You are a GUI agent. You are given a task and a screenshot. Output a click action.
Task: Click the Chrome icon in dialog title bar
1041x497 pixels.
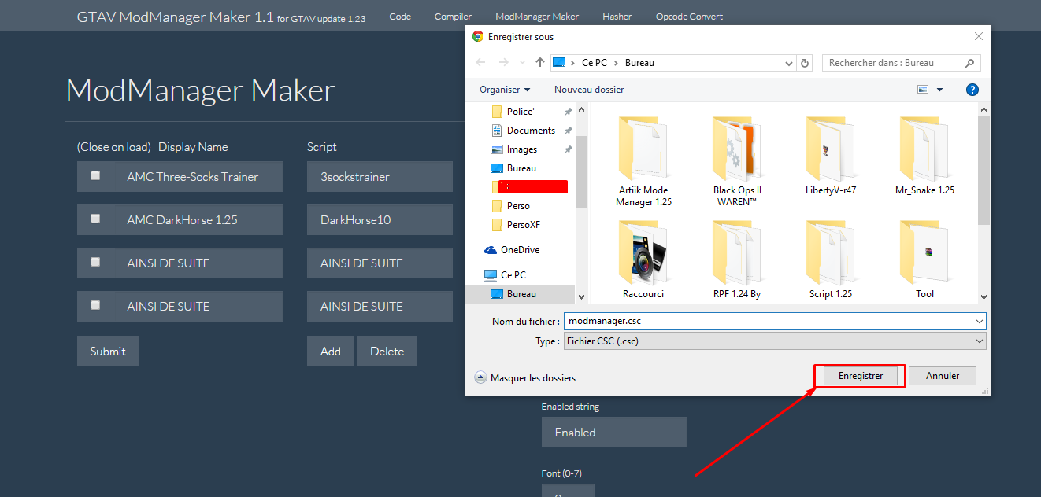(x=478, y=36)
